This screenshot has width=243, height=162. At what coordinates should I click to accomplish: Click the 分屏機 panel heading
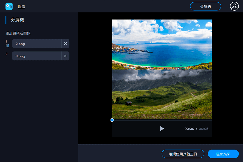tap(17, 20)
